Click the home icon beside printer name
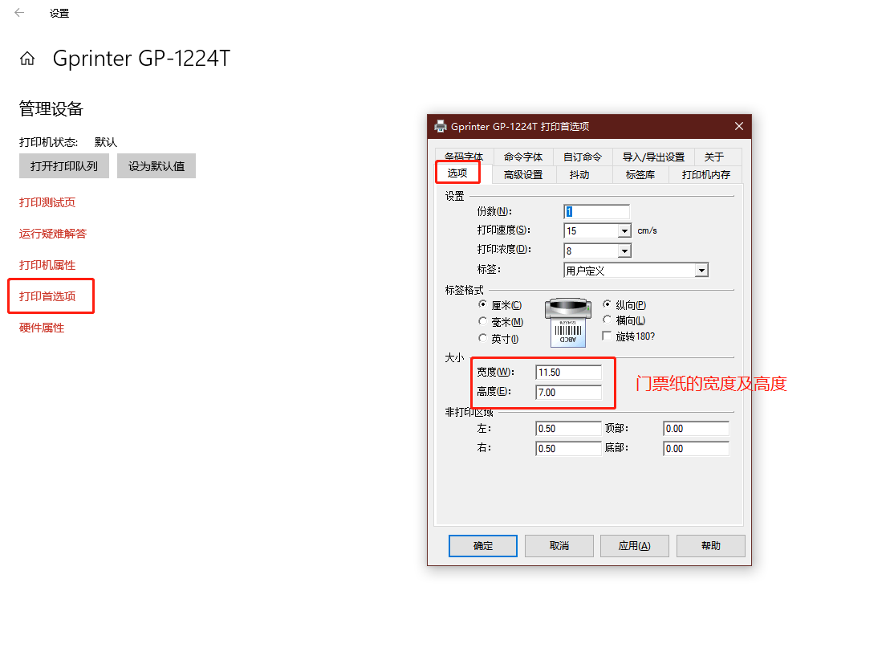The image size is (894, 652). (27, 59)
